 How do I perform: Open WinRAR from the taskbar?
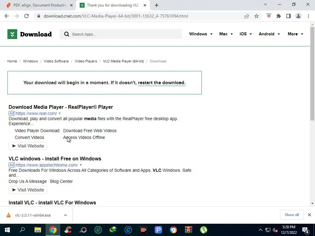pos(189,230)
